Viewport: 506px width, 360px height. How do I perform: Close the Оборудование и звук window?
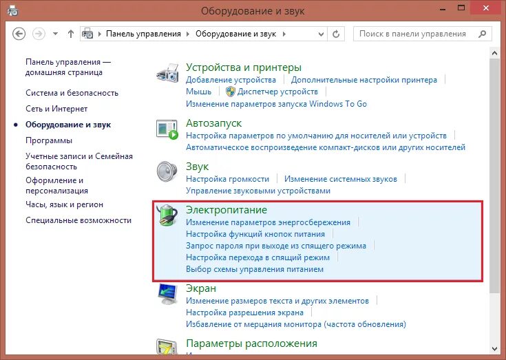(x=486, y=8)
